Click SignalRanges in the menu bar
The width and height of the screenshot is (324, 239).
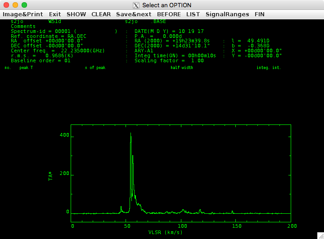[x=227, y=14]
